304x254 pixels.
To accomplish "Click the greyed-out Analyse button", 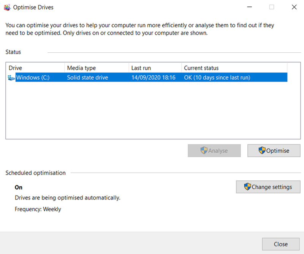I will coord(214,151).
